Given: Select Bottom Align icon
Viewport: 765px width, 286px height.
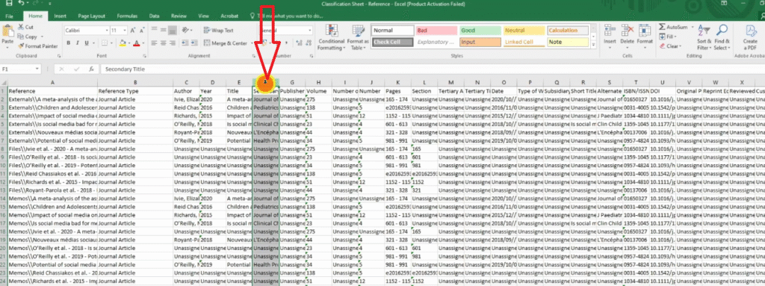Looking at the screenshot, I should click(x=172, y=31).
